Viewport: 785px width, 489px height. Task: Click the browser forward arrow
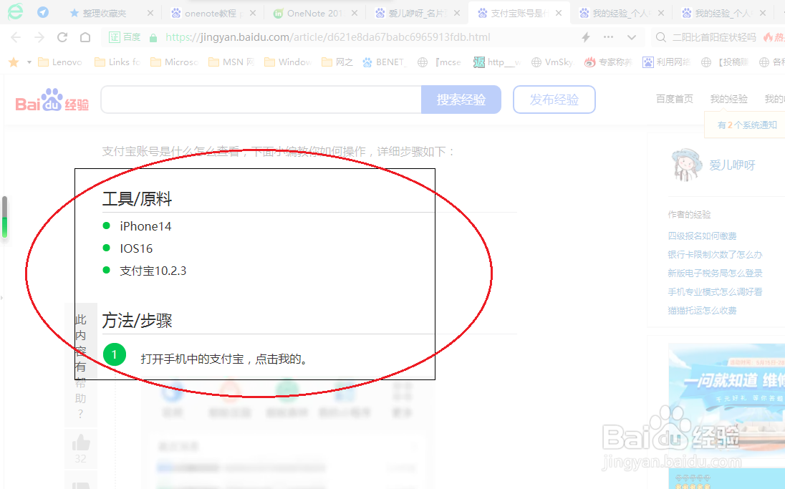tap(39, 37)
